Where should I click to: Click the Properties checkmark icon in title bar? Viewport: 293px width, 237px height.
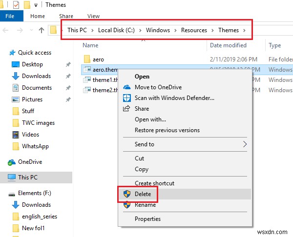click(x=16, y=5)
